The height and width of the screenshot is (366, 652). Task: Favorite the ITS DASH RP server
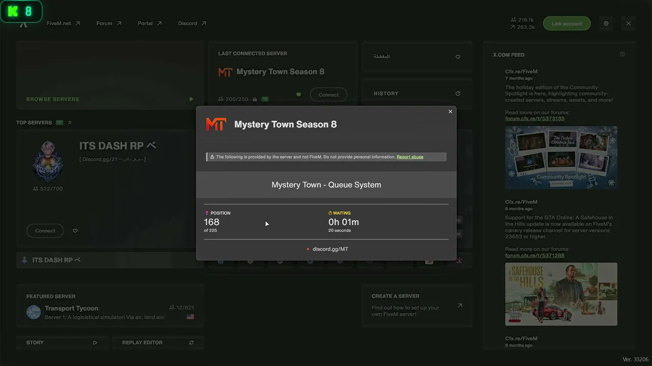click(75, 231)
